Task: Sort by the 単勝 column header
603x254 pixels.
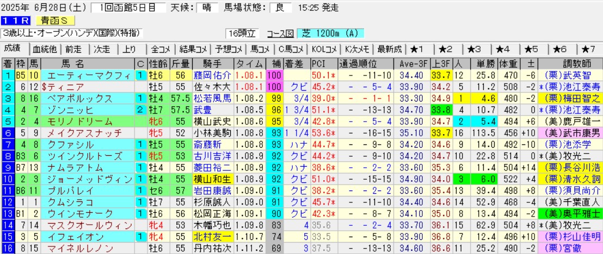Action: (x=469, y=62)
